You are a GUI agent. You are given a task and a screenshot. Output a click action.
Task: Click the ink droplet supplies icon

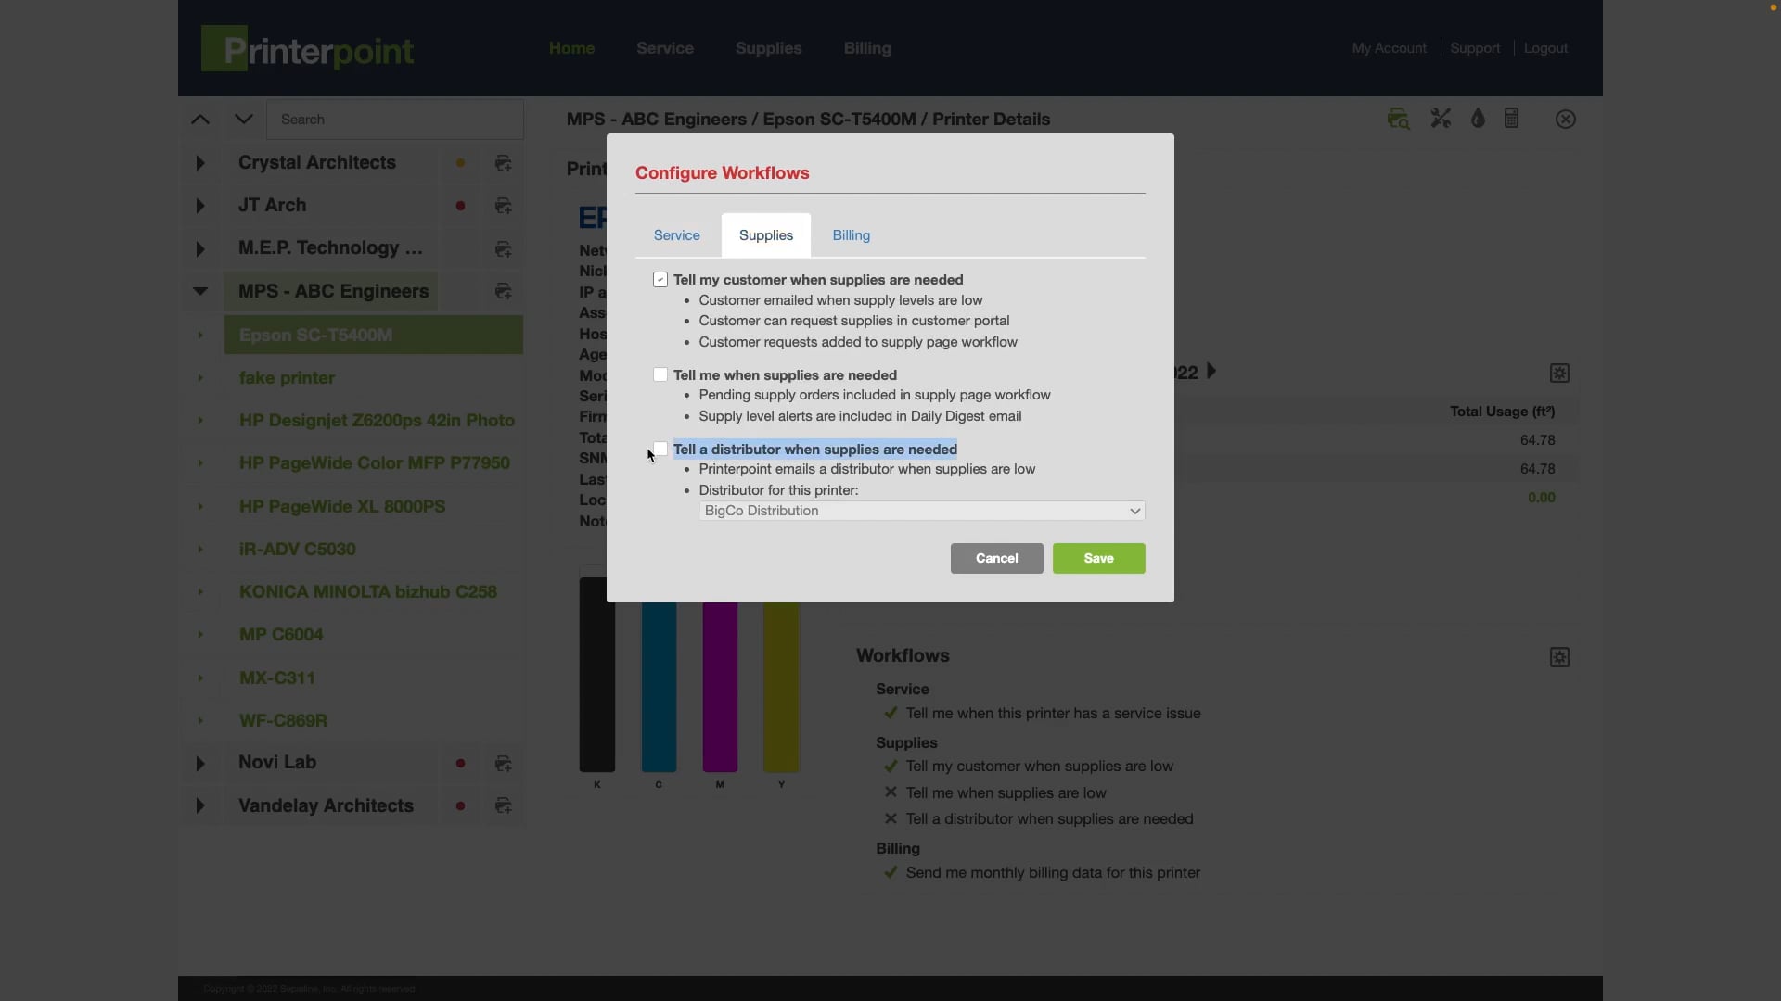1478,119
